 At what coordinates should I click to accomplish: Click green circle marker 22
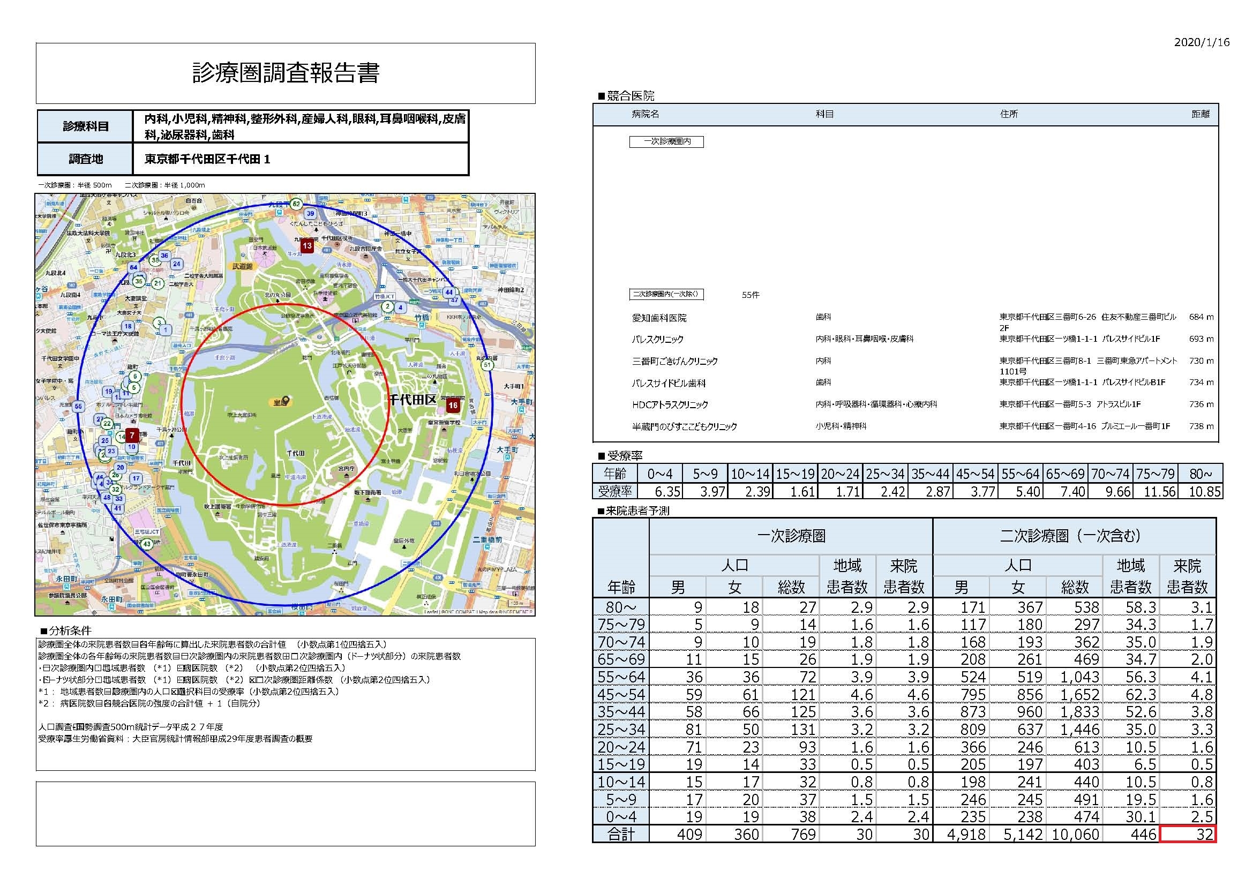[x=107, y=424]
